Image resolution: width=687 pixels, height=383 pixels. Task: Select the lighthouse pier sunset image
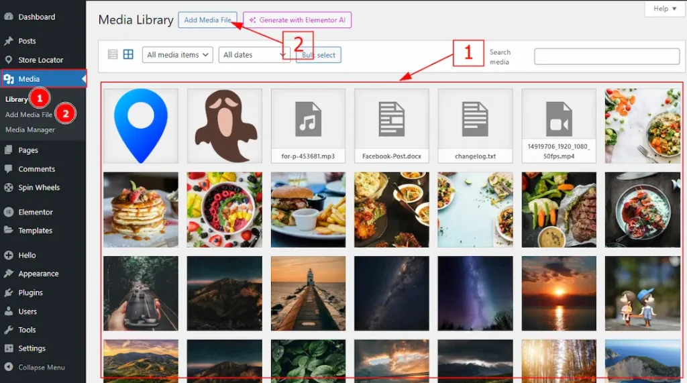pos(308,293)
